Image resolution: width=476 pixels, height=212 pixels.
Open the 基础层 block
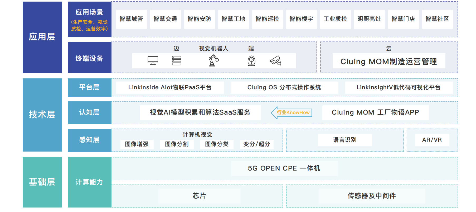click(x=42, y=182)
